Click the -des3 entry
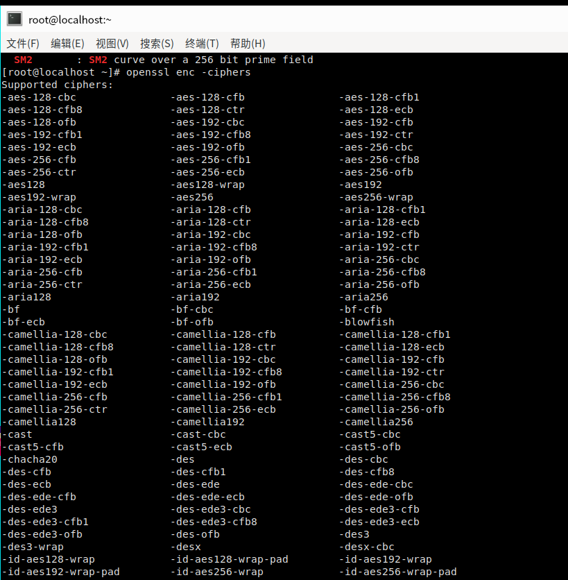Viewport: 568px width, 580px height. coord(354,534)
